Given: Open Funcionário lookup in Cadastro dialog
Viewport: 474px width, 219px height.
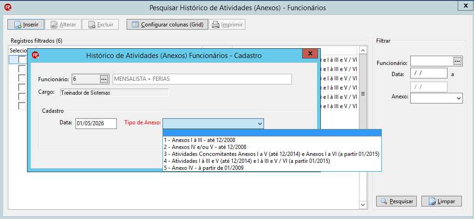Looking at the screenshot, I should pyautogui.click(x=104, y=79).
